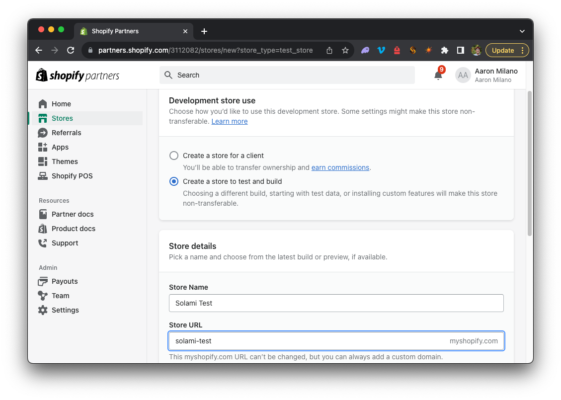Image resolution: width=561 pixels, height=400 pixels.
Task: Select 'Create a store to test and build'
Action: pos(174,181)
